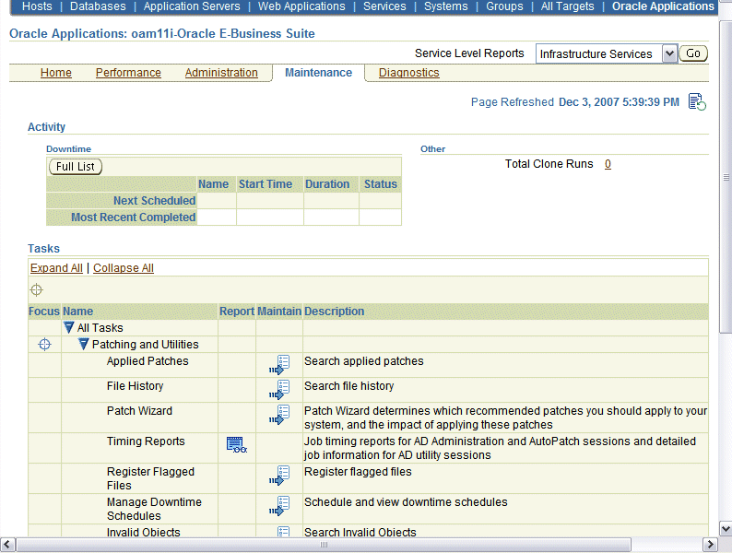
Task: Click 'Patch Wizard' task name
Action: click(139, 411)
